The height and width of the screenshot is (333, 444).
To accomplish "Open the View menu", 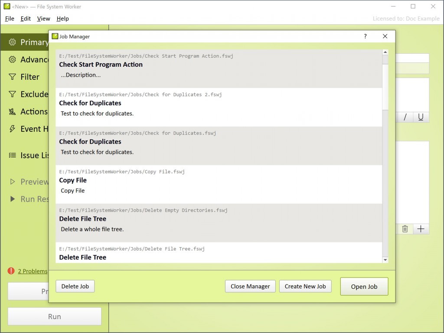I will pos(43,19).
